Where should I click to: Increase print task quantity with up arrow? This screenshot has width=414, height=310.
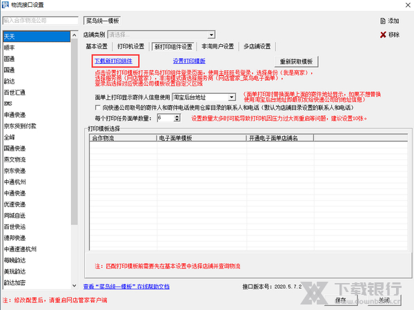click(x=177, y=116)
